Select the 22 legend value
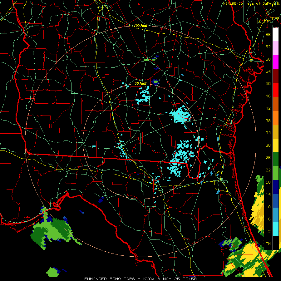 [268, 170]
